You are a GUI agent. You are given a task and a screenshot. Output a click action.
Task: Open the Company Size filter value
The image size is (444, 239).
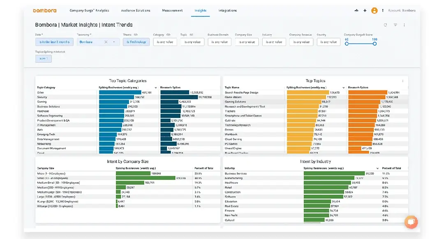tap(247, 42)
